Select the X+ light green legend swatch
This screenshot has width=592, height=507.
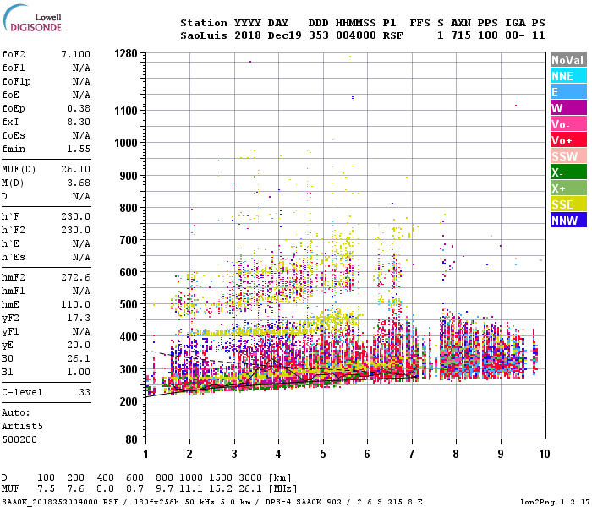(568, 188)
